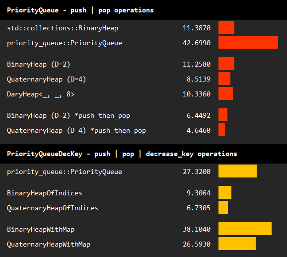Screen dimensions: 287x257
Task: Select the red bar for priority_queue::PriorityQueue
Action: [x=248, y=42]
